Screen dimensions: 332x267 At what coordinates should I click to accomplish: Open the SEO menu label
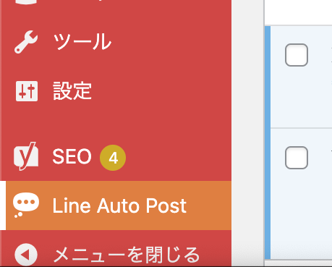(72, 156)
